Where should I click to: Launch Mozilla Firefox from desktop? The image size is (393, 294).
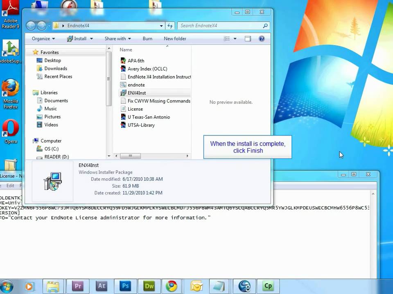coord(11,94)
